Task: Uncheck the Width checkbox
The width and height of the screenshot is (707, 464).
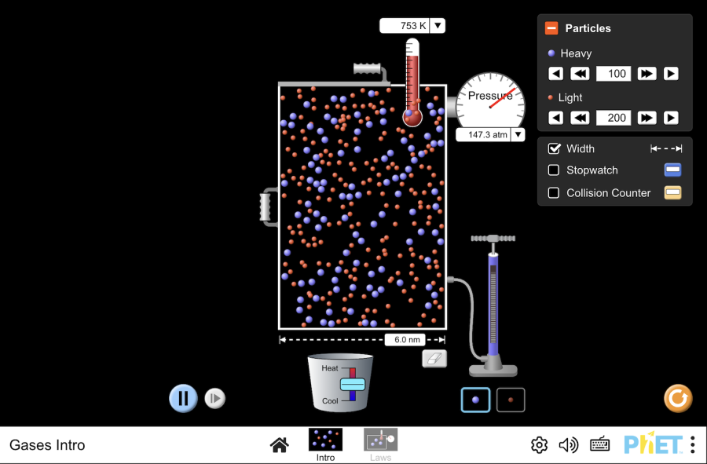Action: 554,148
